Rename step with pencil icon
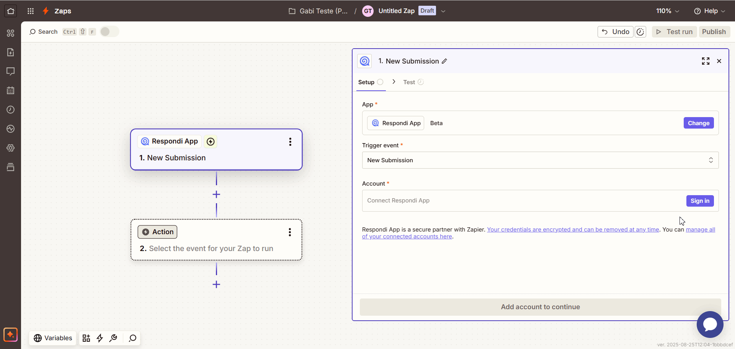The height and width of the screenshot is (349, 735). pos(444,61)
